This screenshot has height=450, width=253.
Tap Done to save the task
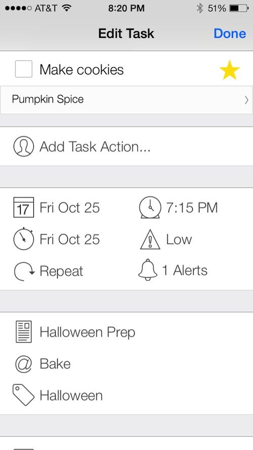pos(230,33)
